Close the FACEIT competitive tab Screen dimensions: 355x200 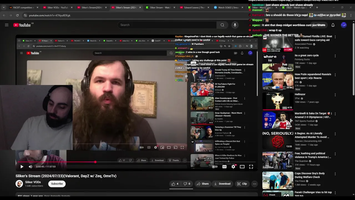click(x=38, y=7)
